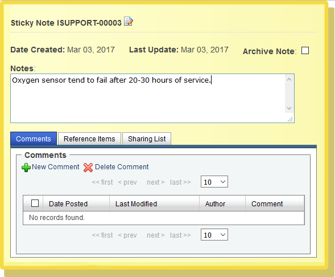Open the lower page size dropdown showing 10
This screenshot has width=335, height=277.
click(214, 235)
